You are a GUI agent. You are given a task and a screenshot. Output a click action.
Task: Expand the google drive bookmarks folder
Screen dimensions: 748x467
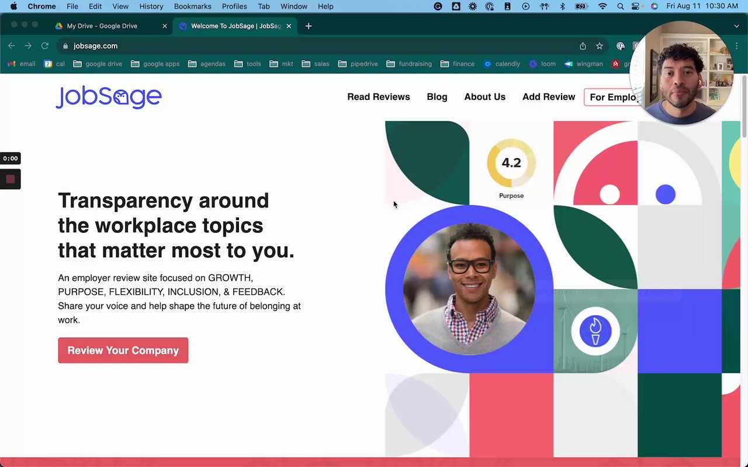click(98, 64)
